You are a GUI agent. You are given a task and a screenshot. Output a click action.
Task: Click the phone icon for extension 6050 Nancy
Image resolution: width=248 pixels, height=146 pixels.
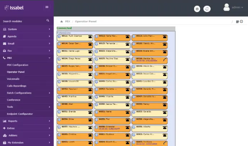[x=164, y=104]
